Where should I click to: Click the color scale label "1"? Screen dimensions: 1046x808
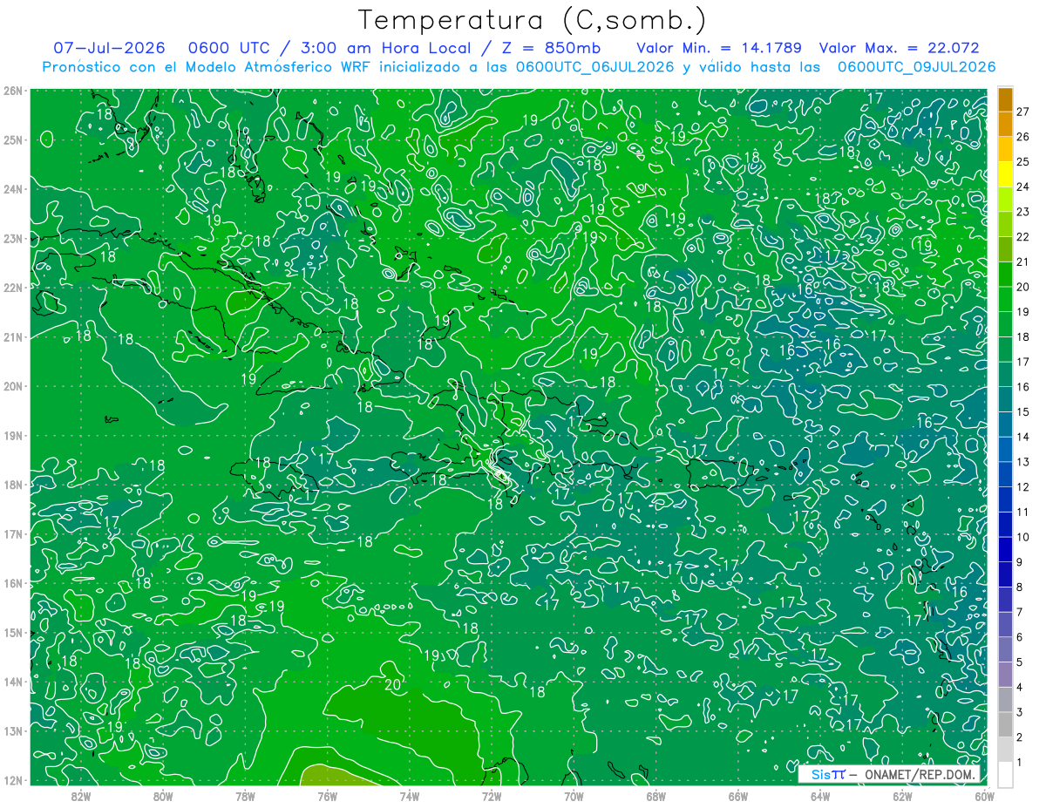pos(1020,764)
